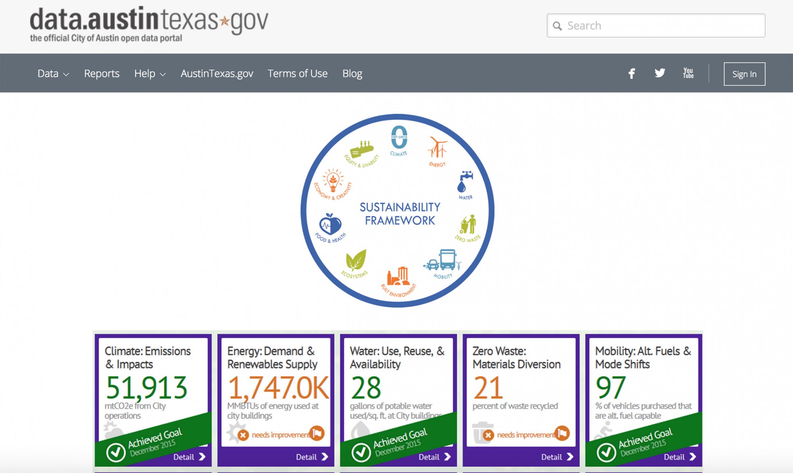Open the Blog page
The image size is (793, 473).
point(352,74)
